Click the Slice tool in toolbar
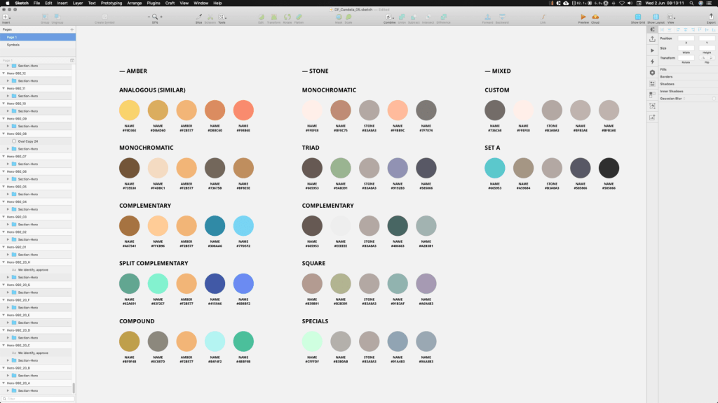Viewport: 718px width, 403px height. pyautogui.click(x=199, y=17)
